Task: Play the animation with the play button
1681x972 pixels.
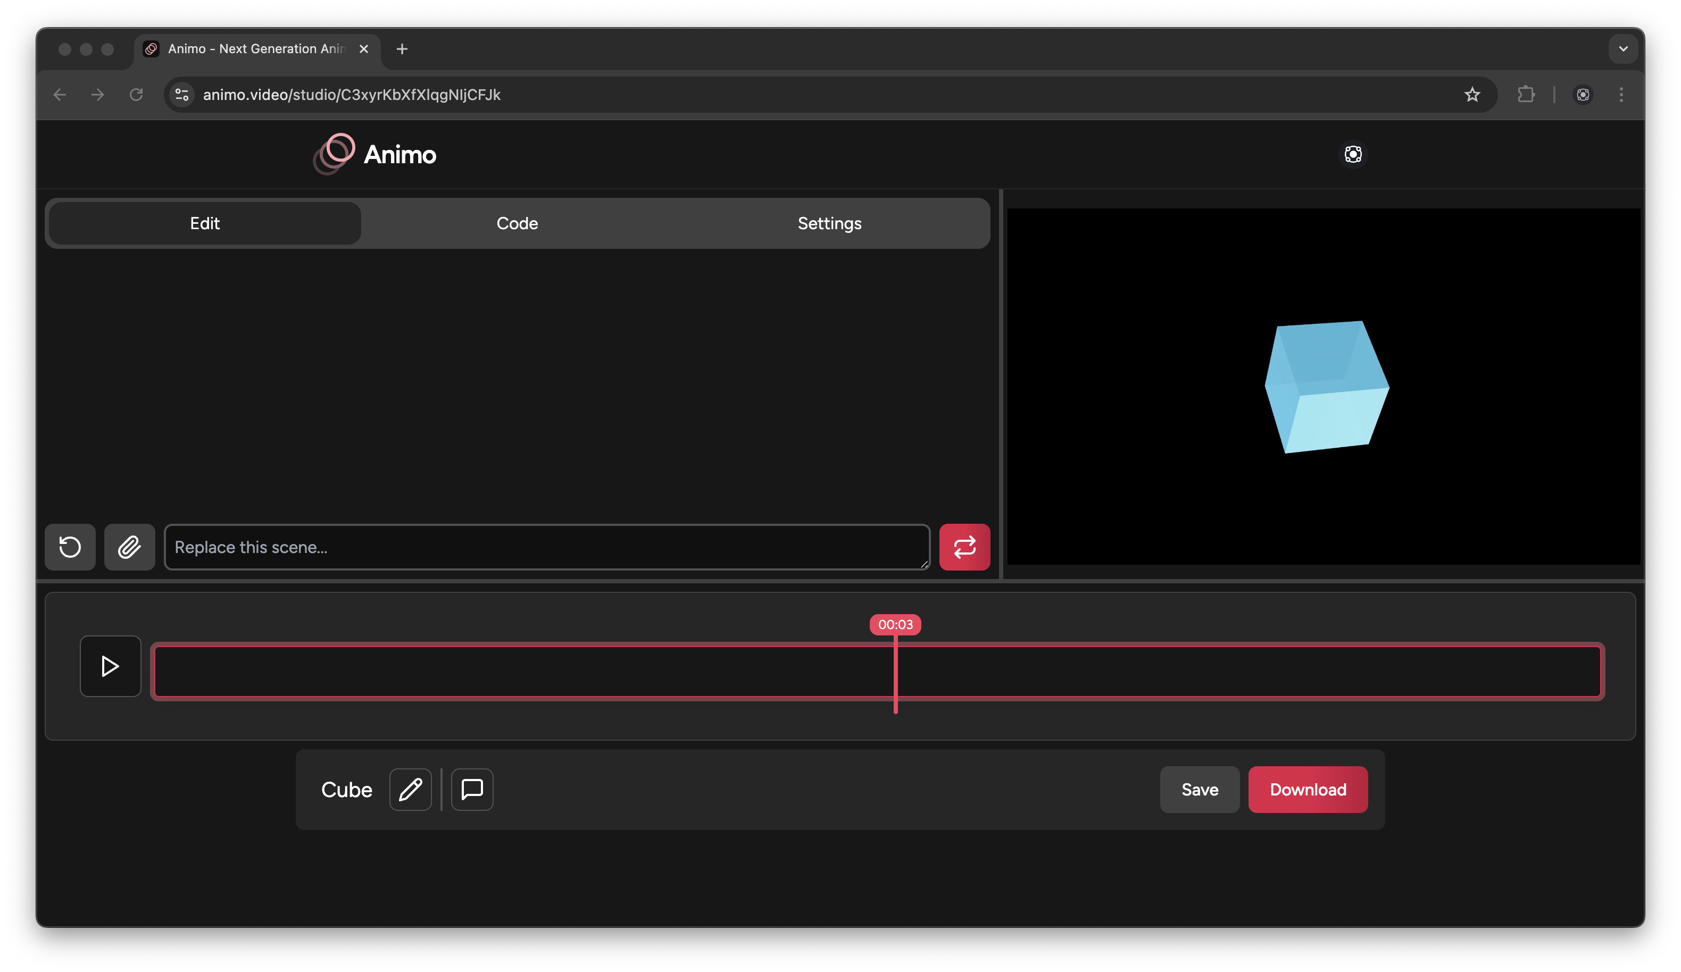Action: [x=111, y=666]
